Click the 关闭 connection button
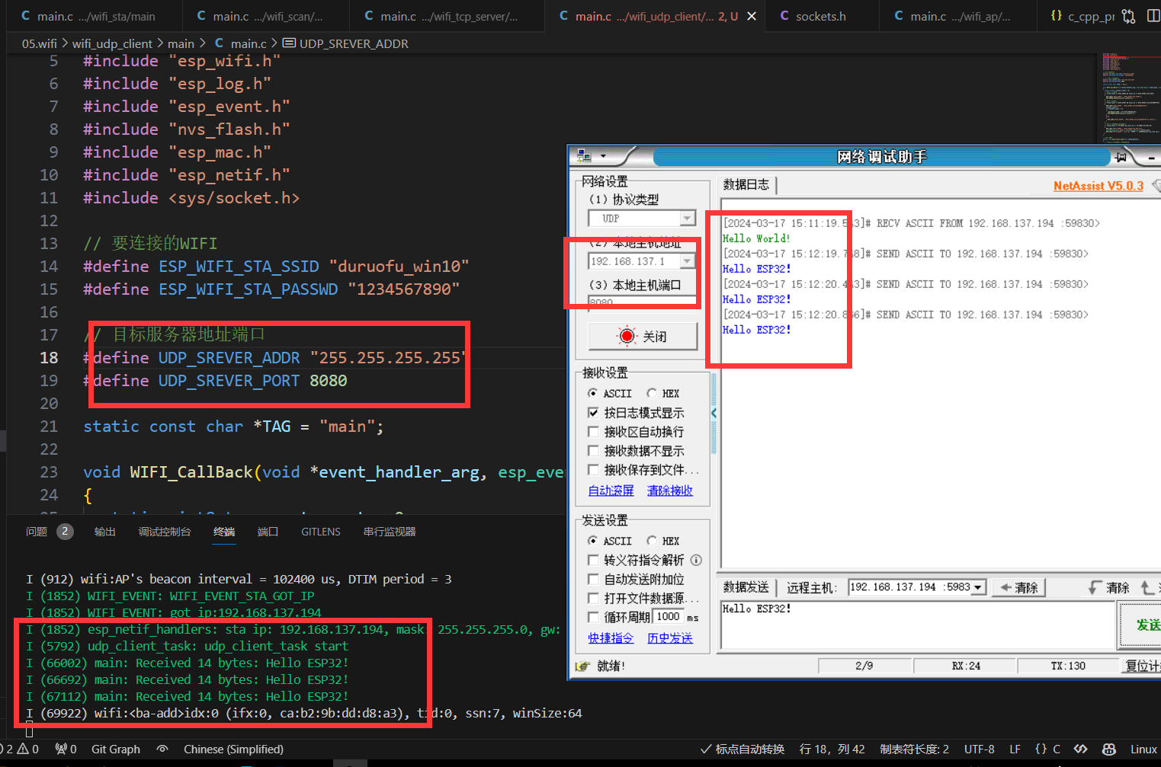The width and height of the screenshot is (1161, 767). (643, 336)
